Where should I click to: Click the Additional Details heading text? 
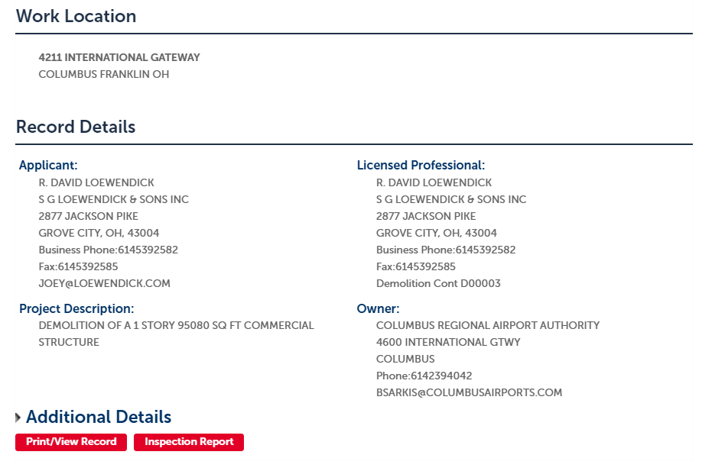click(x=99, y=417)
